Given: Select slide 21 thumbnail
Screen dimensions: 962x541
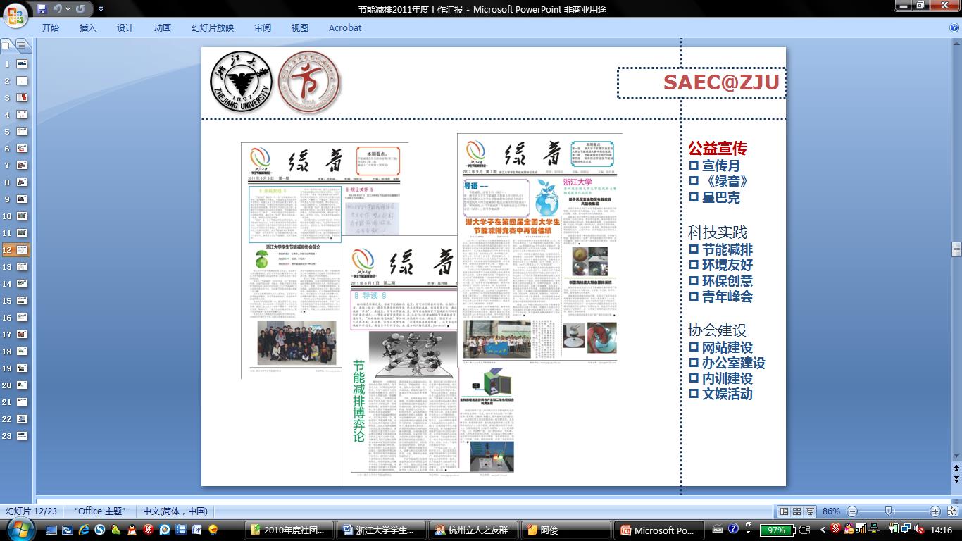Looking at the screenshot, I should 22,402.
